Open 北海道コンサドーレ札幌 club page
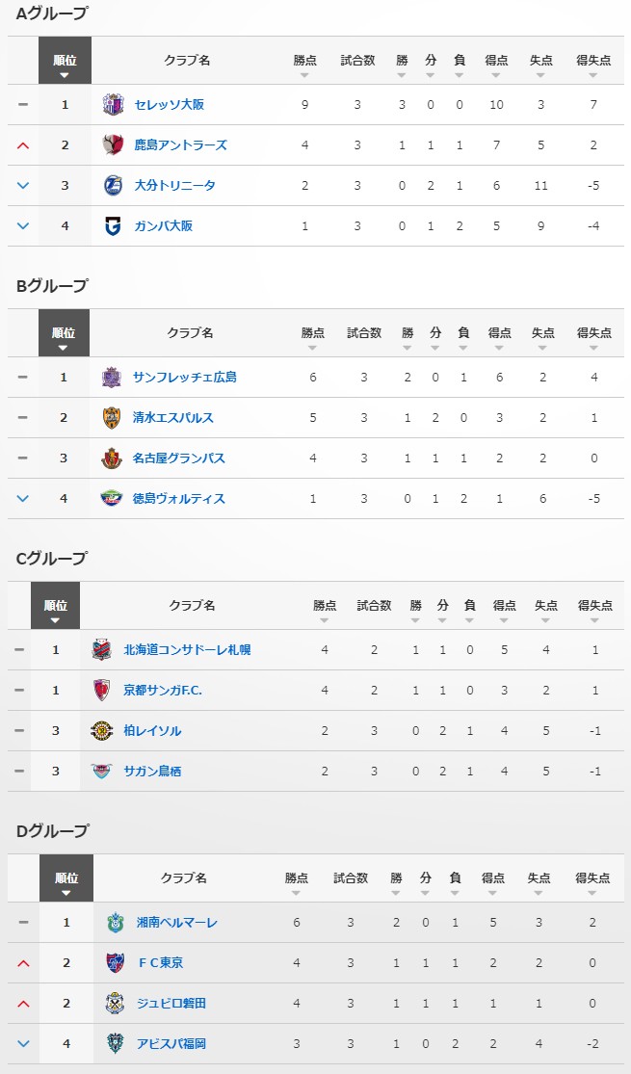Viewport: 631px width, 1074px height. tap(187, 650)
